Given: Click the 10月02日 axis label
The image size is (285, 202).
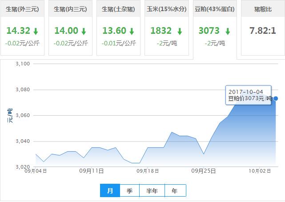Looking at the screenshot, I should click(x=260, y=171).
